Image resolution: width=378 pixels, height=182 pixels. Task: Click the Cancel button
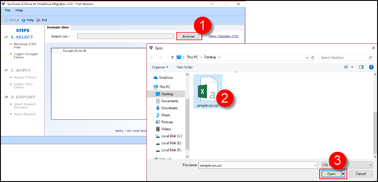tap(361, 174)
